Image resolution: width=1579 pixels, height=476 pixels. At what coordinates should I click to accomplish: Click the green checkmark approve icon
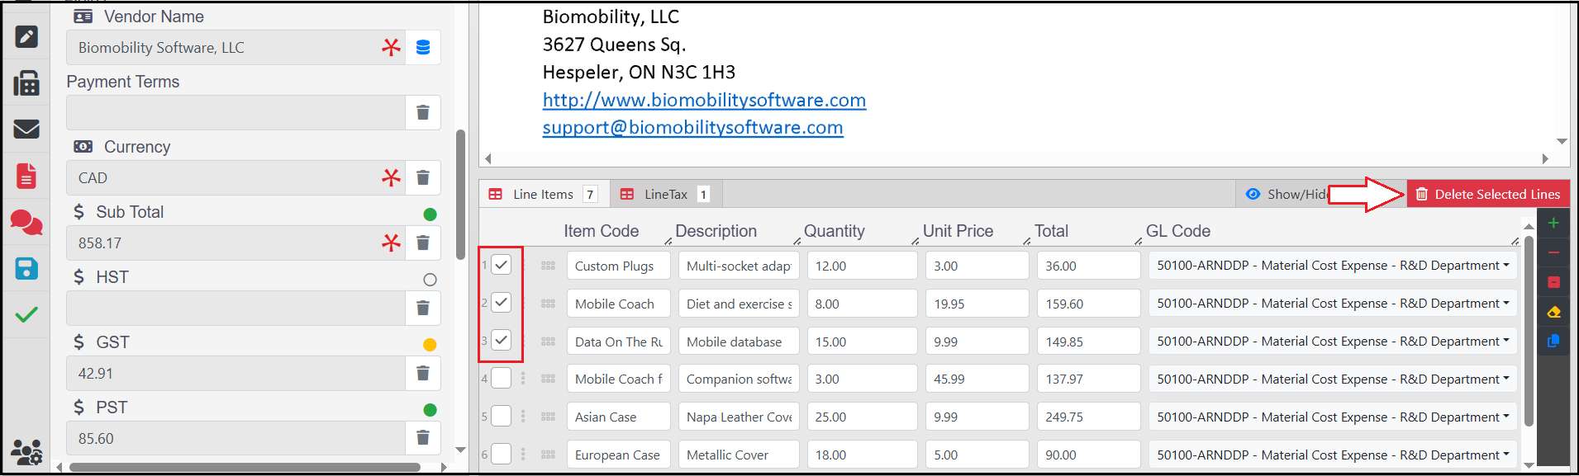tap(26, 314)
